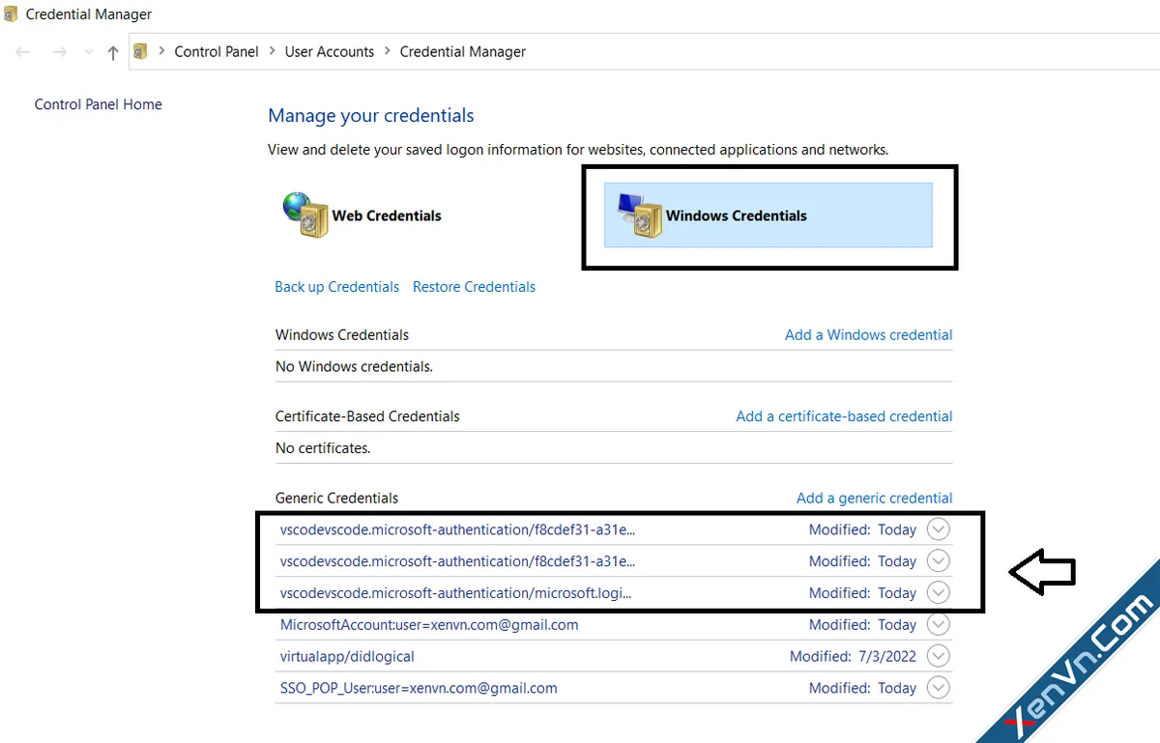This screenshot has width=1160, height=743.
Task: Click User Accounts in the breadcrumb path
Action: tap(329, 52)
